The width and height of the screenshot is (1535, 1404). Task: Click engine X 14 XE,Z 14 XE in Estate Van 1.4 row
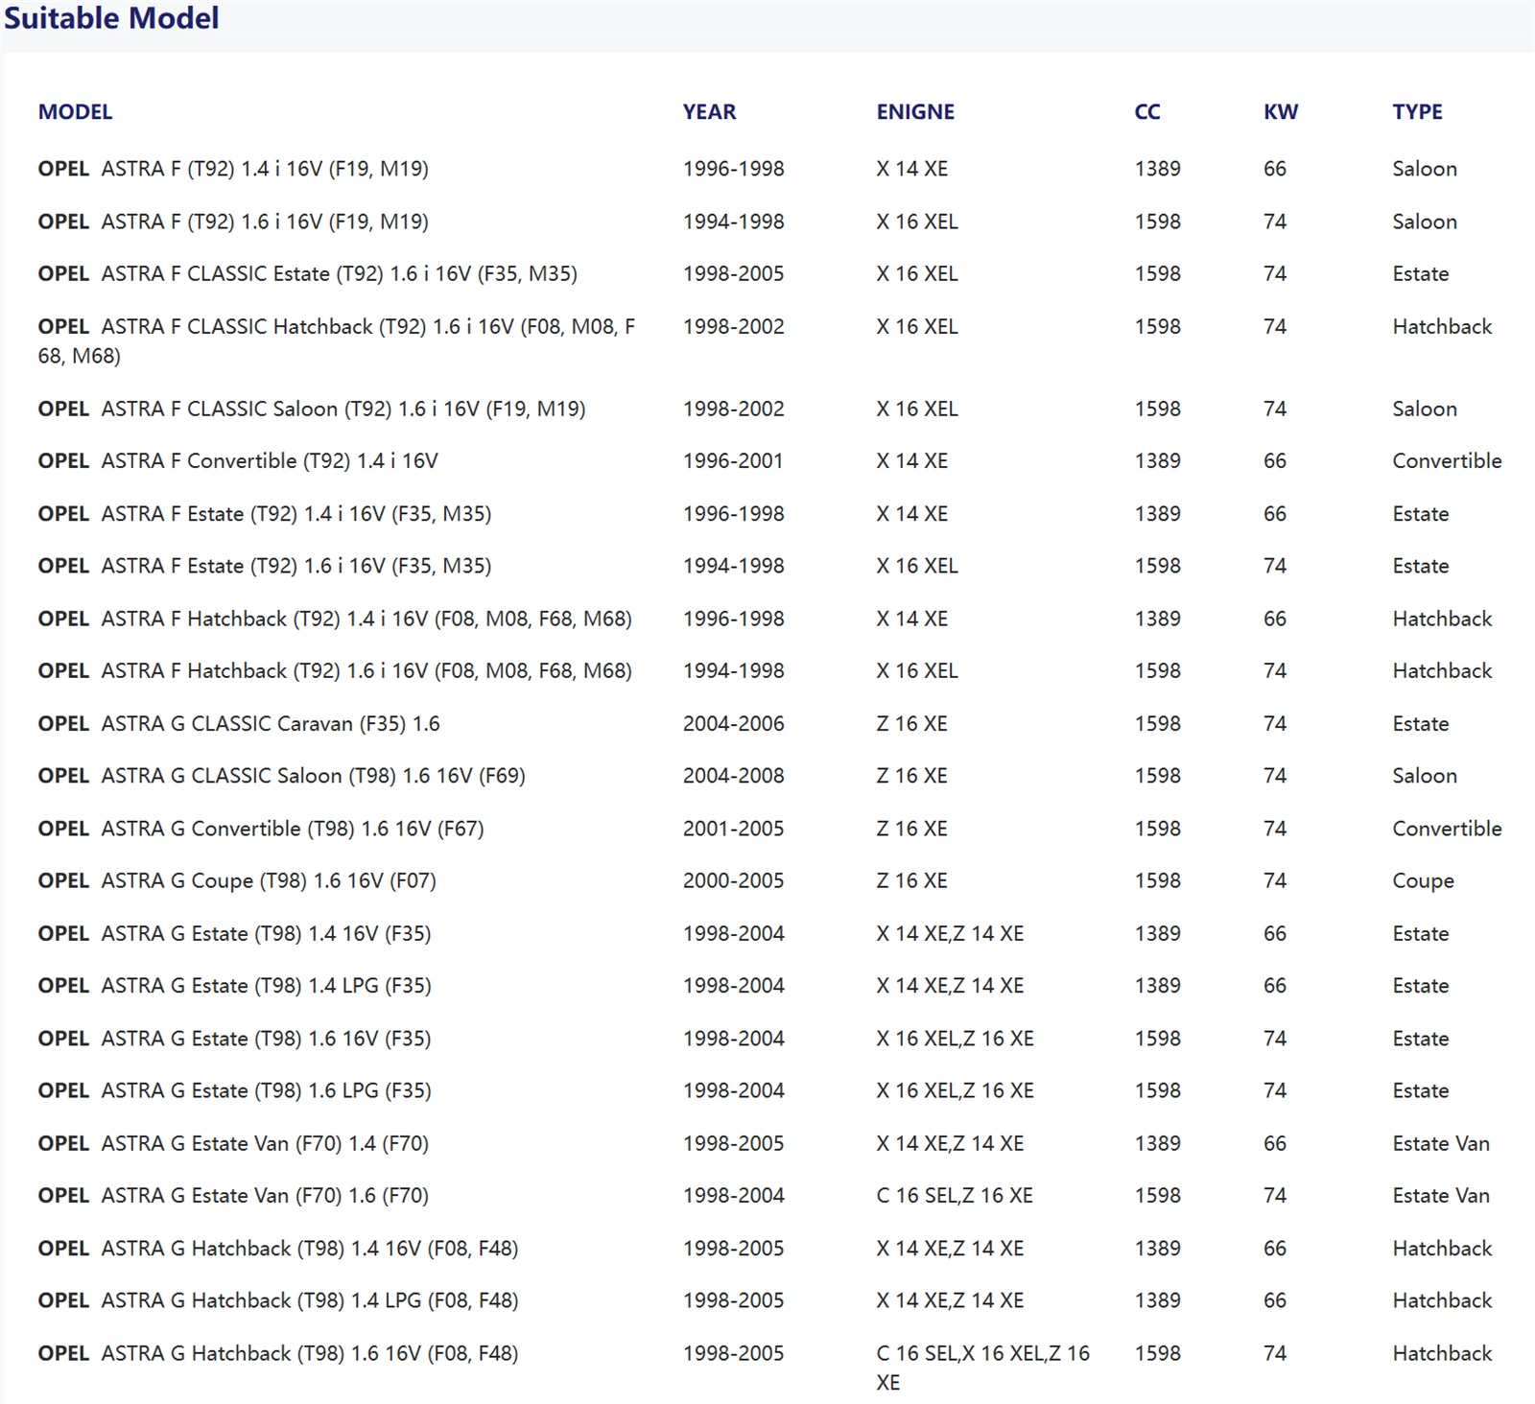point(950,1143)
